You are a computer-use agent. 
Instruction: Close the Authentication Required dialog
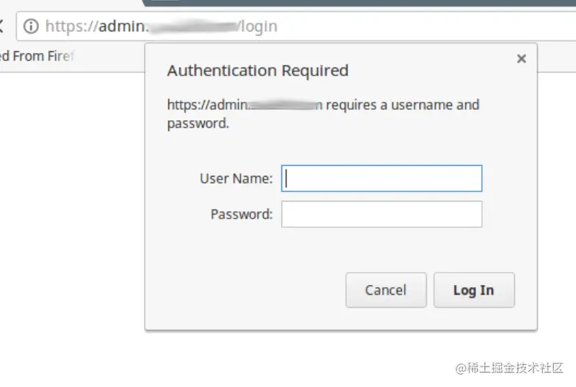pyautogui.click(x=522, y=59)
